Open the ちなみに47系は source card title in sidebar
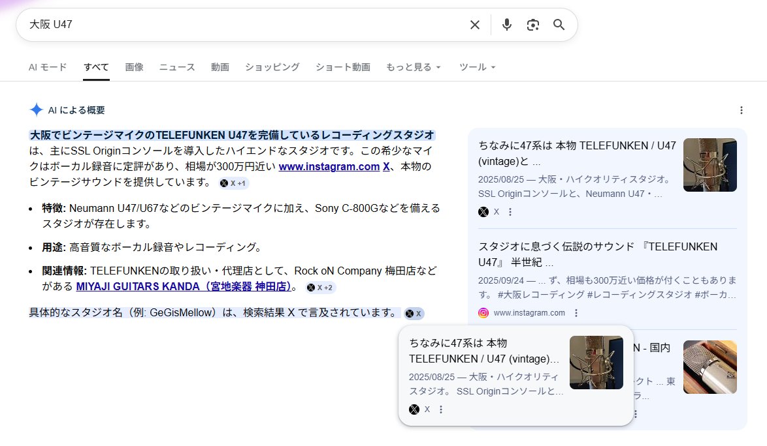Screen dimensions: 767x446 tap(577, 153)
